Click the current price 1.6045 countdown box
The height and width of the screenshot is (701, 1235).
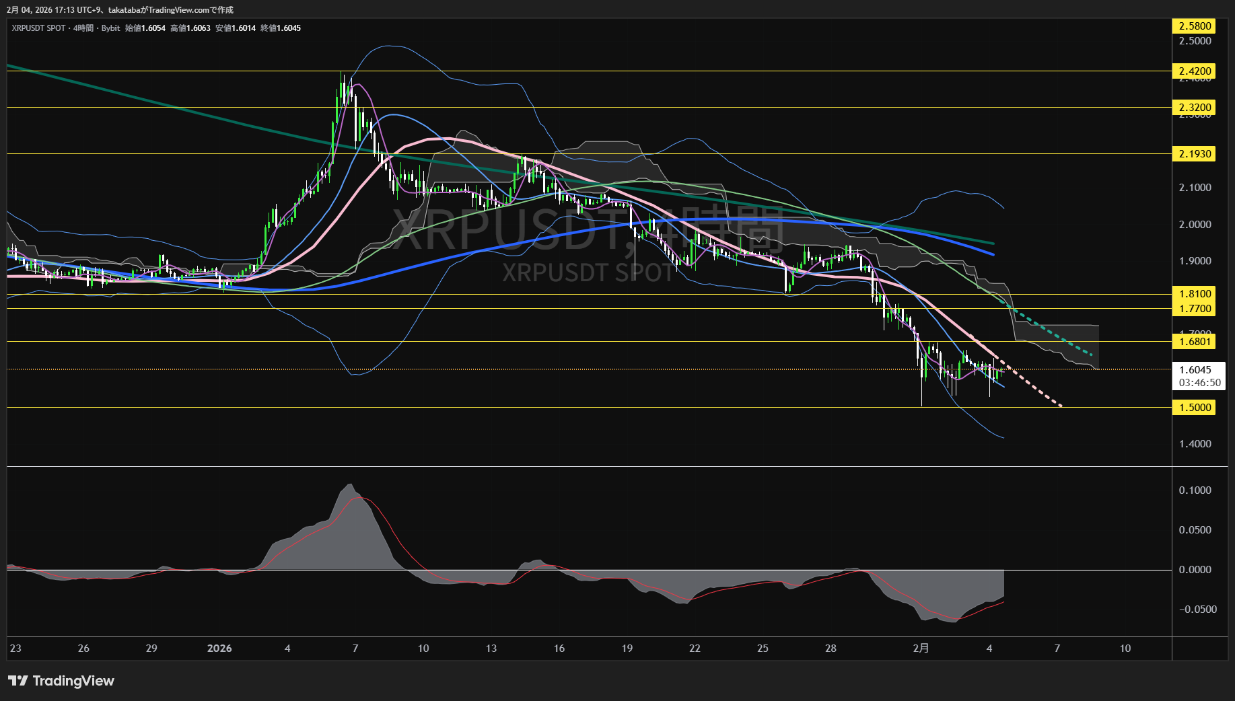pyautogui.click(x=1199, y=376)
